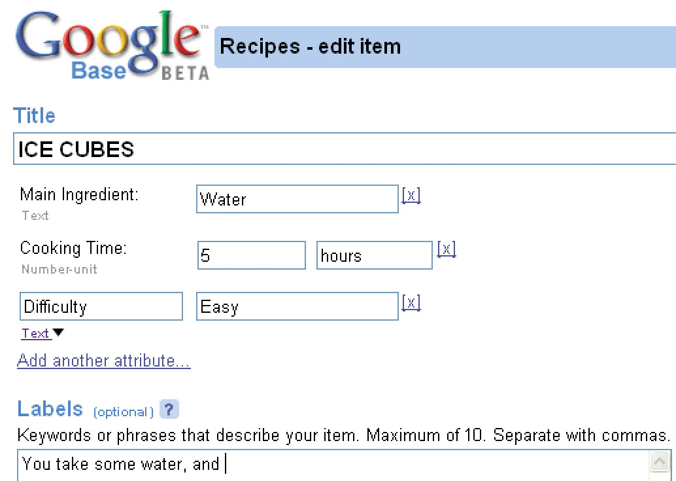Viewport: 676px width, 481px height.
Task: Open the Labels help question mark
Action: tap(169, 410)
